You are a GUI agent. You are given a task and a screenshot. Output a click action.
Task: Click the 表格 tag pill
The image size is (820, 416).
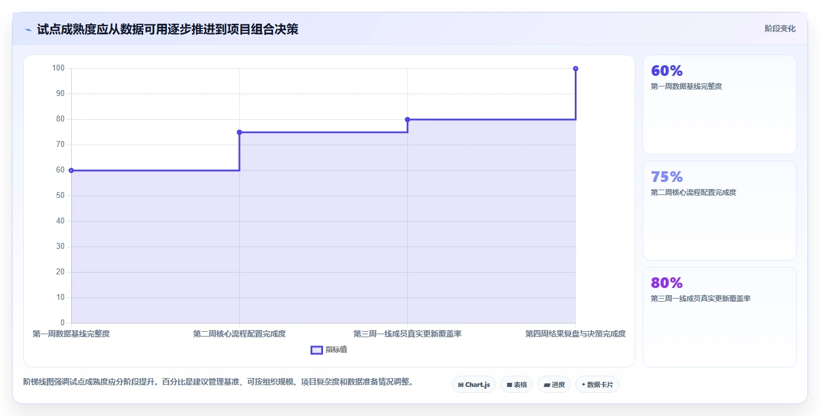tap(517, 385)
